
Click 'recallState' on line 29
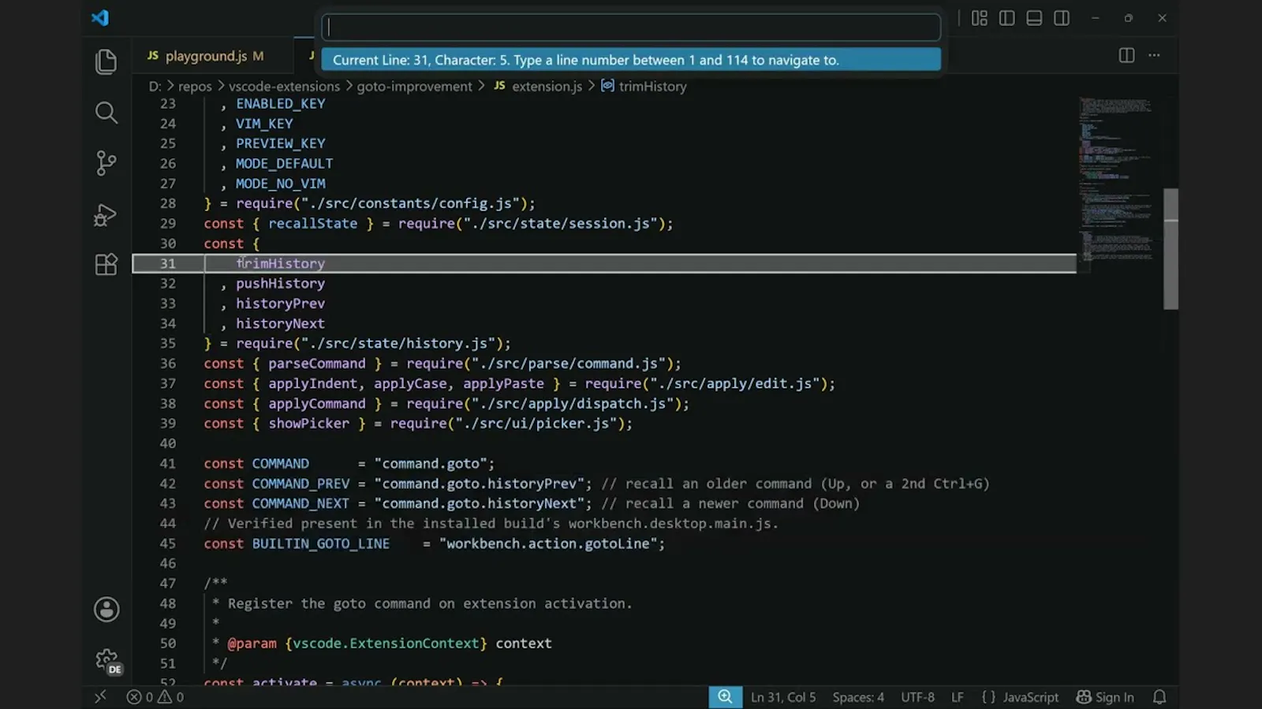(x=312, y=224)
